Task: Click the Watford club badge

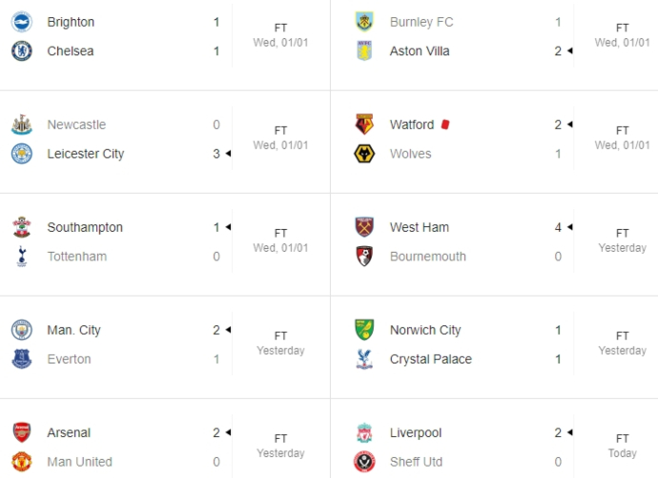Action: (x=364, y=125)
